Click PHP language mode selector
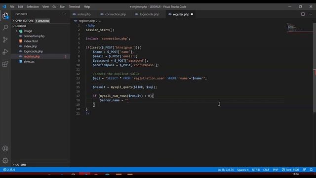The image size is (316, 178). coord(276,170)
